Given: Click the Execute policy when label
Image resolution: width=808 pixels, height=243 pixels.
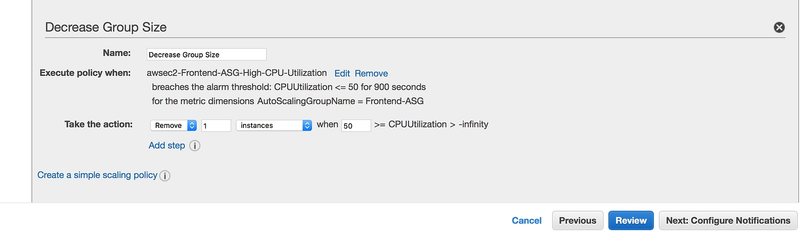Looking at the screenshot, I should click(85, 73).
